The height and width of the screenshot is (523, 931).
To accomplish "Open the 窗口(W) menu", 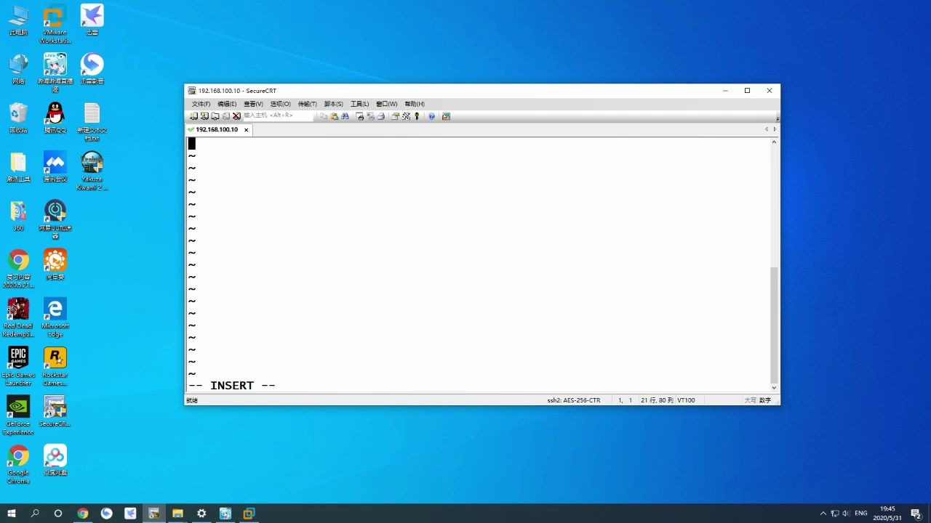I will click(386, 104).
